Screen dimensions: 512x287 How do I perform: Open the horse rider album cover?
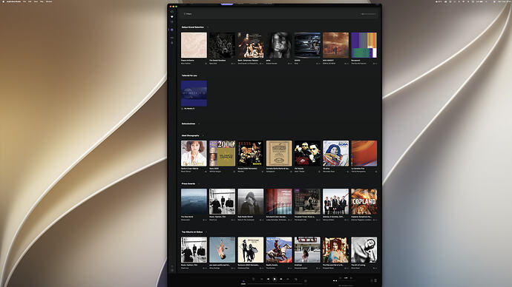(x=279, y=249)
